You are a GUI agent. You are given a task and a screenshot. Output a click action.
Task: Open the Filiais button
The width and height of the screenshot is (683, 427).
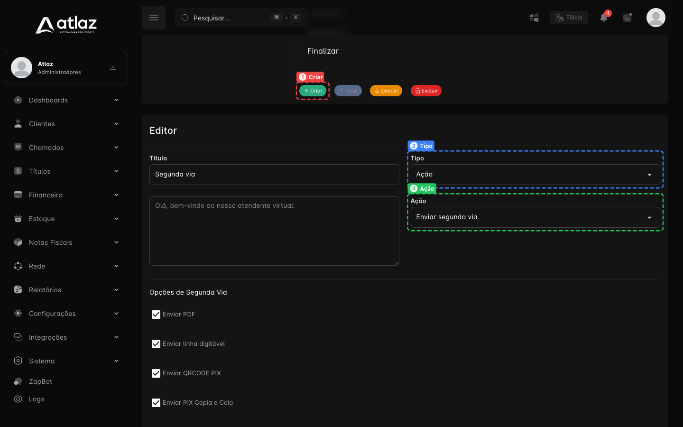[569, 18]
